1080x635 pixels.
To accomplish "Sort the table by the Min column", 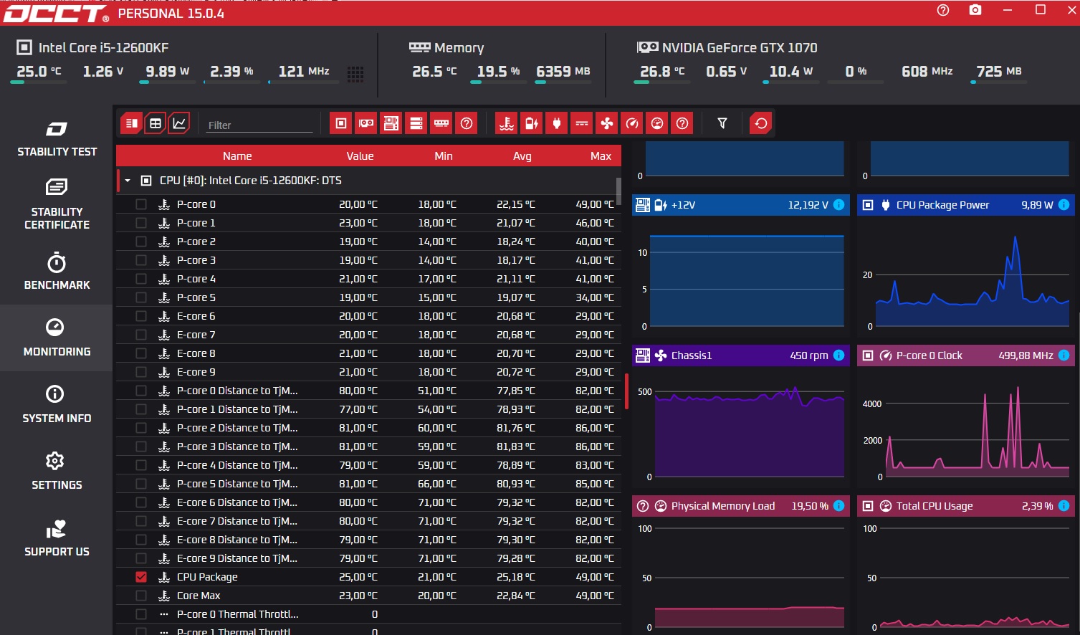I will click(444, 156).
